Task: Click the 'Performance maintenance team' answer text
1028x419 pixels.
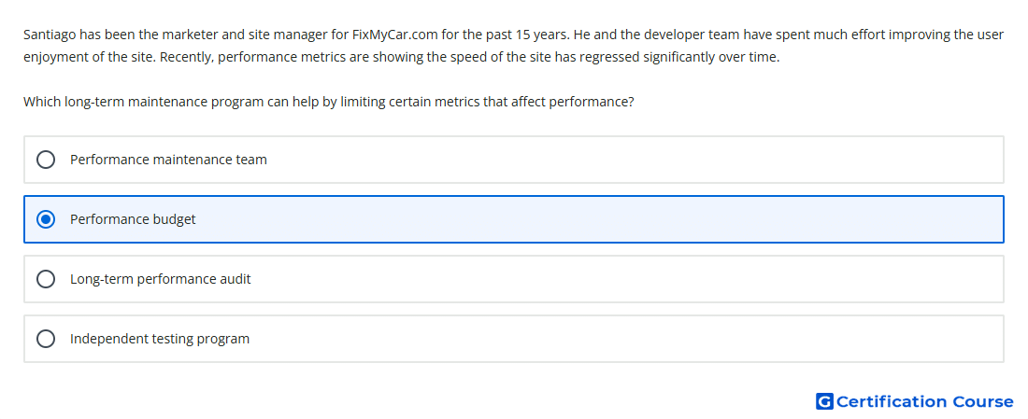Action: pyautogui.click(x=168, y=160)
